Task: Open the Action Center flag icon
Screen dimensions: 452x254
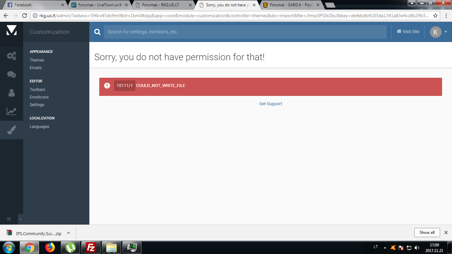Action: click(401, 247)
